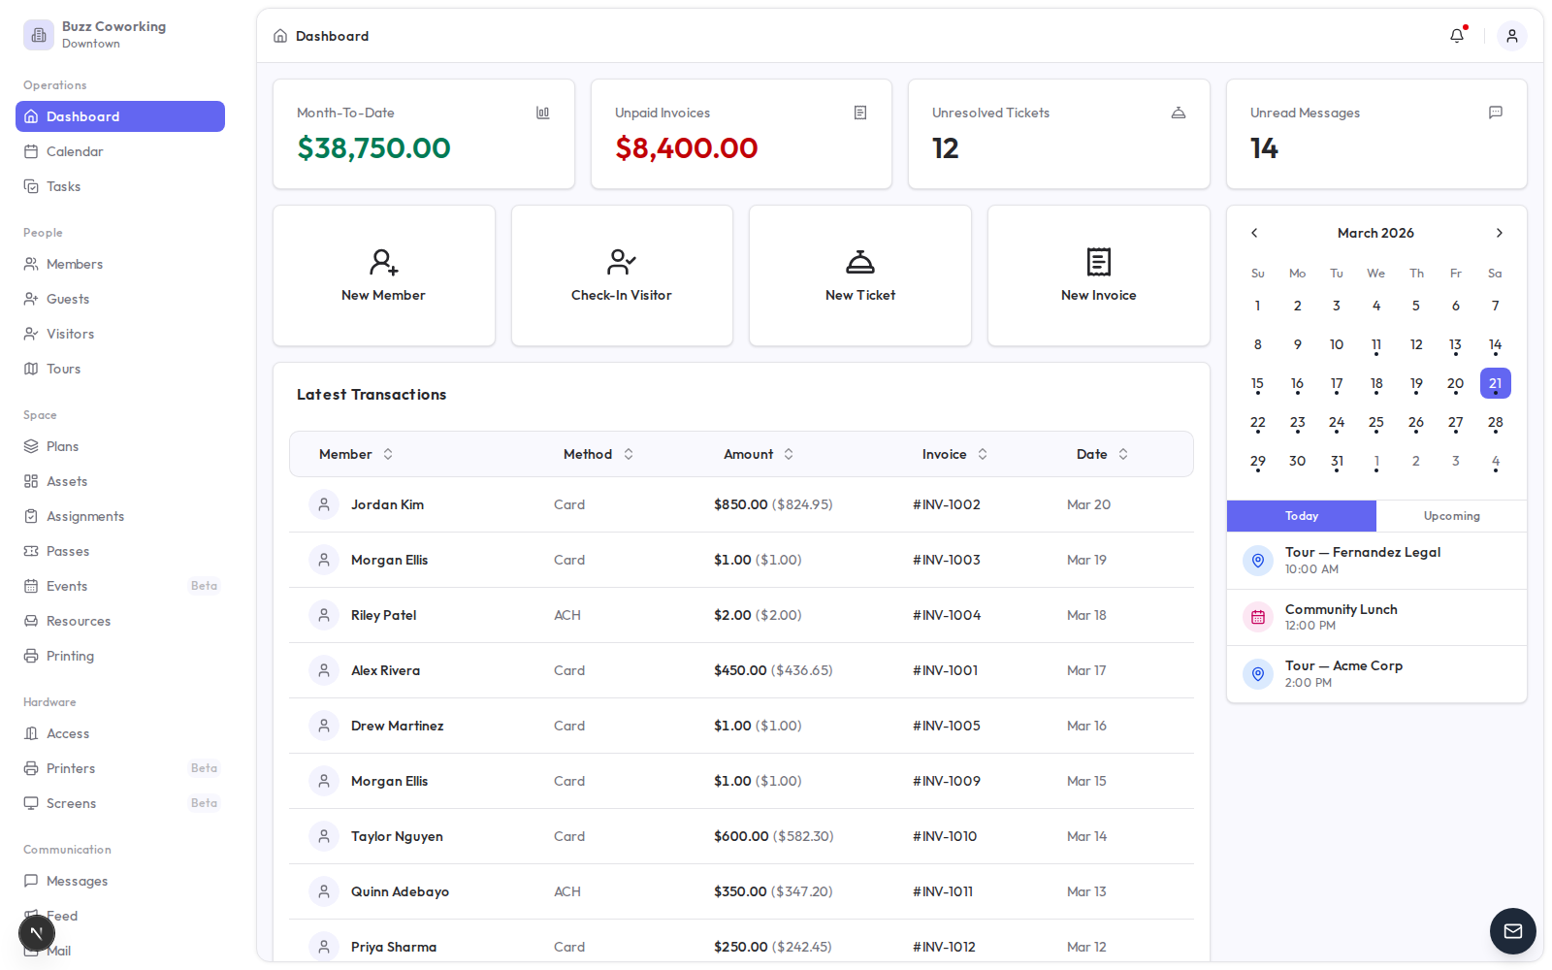
Task: Select March 21 on the calendar
Action: coord(1495,383)
